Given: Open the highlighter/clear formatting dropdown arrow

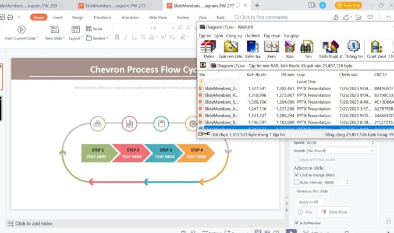Looking at the screenshot, I should coord(188,37).
